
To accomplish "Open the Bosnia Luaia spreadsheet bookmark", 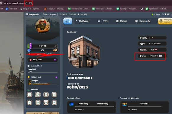I will coord(79,9).
